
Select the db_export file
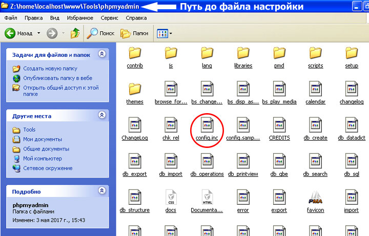click(135, 165)
